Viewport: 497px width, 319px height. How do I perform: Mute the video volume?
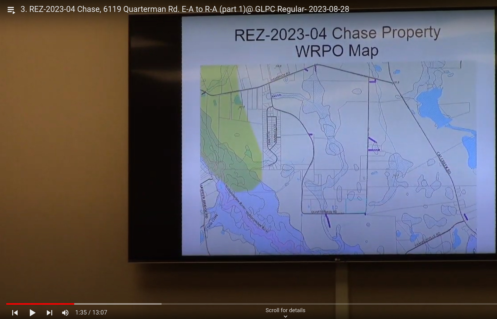click(65, 312)
